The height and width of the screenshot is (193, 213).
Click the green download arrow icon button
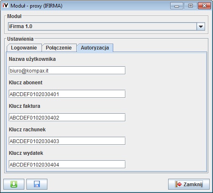[x=14, y=184]
